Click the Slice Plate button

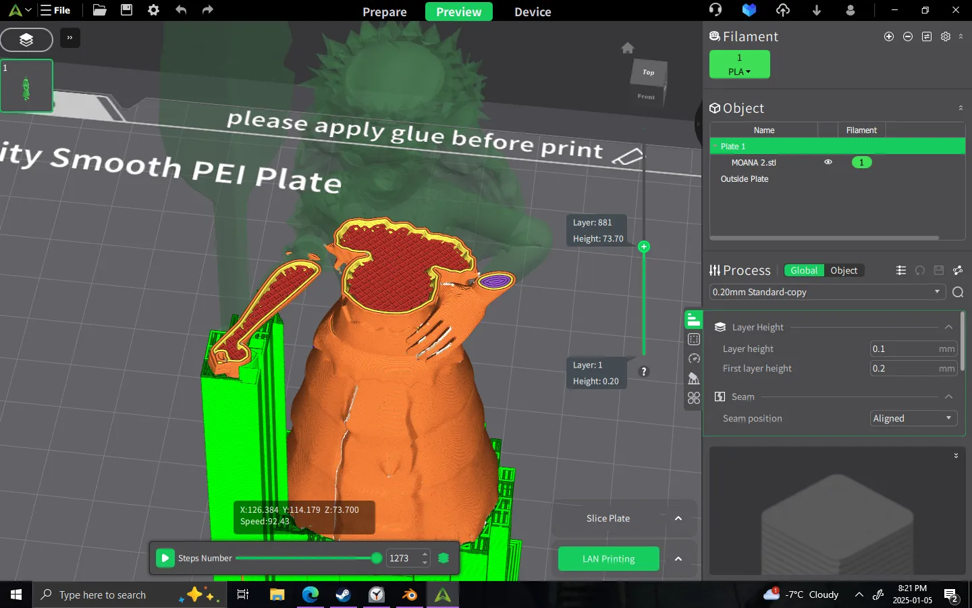[607, 518]
